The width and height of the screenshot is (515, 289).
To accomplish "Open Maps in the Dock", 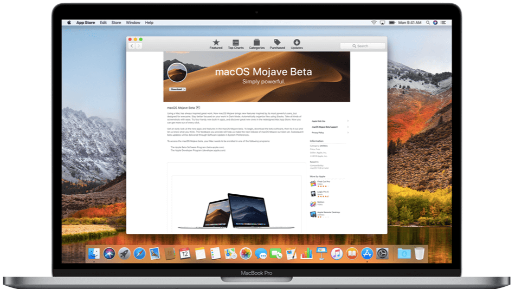I will coord(230,254).
